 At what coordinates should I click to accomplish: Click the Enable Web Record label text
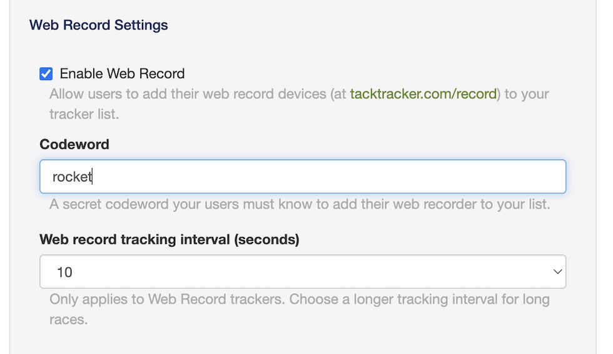[x=122, y=74]
